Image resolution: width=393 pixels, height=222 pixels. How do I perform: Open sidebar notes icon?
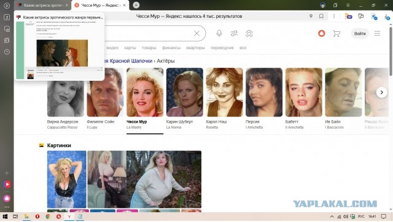click(x=7, y=40)
